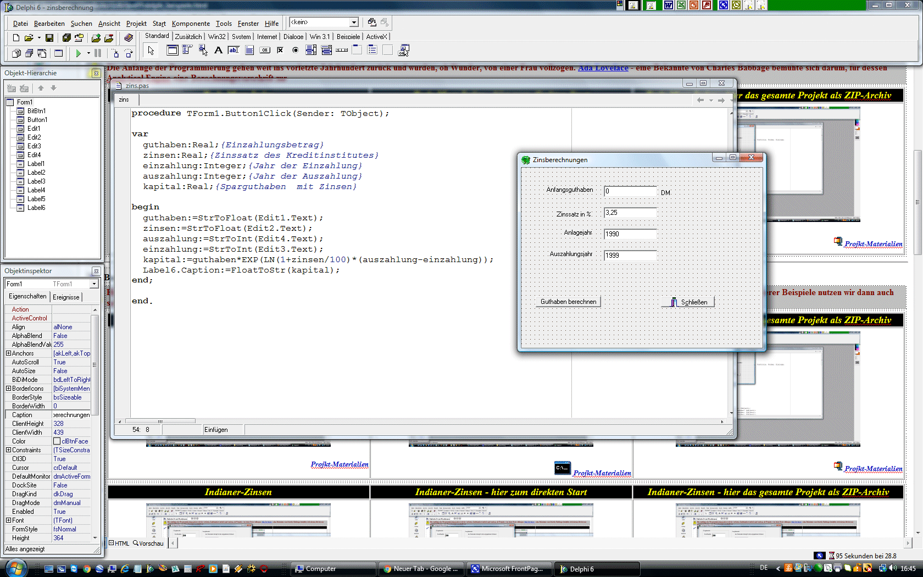Image resolution: width=923 pixels, height=577 pixels.
Task: Follow the Ada Lovelace hyperlink
Action: (x=603, y=68)
